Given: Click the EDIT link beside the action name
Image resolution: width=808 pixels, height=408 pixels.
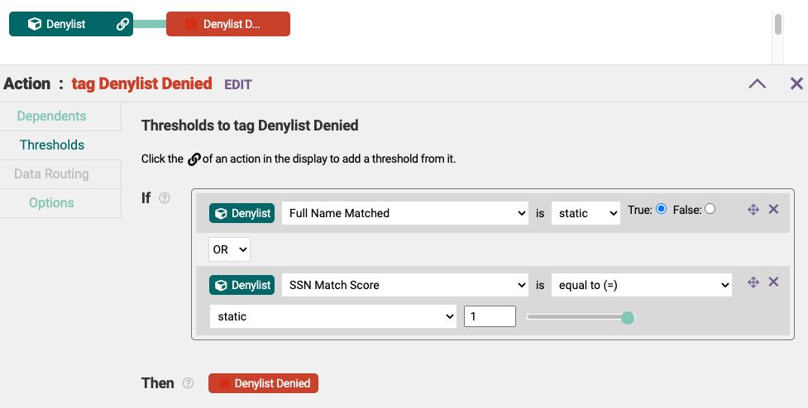Looking at the screenshot, I should point(238,84).
